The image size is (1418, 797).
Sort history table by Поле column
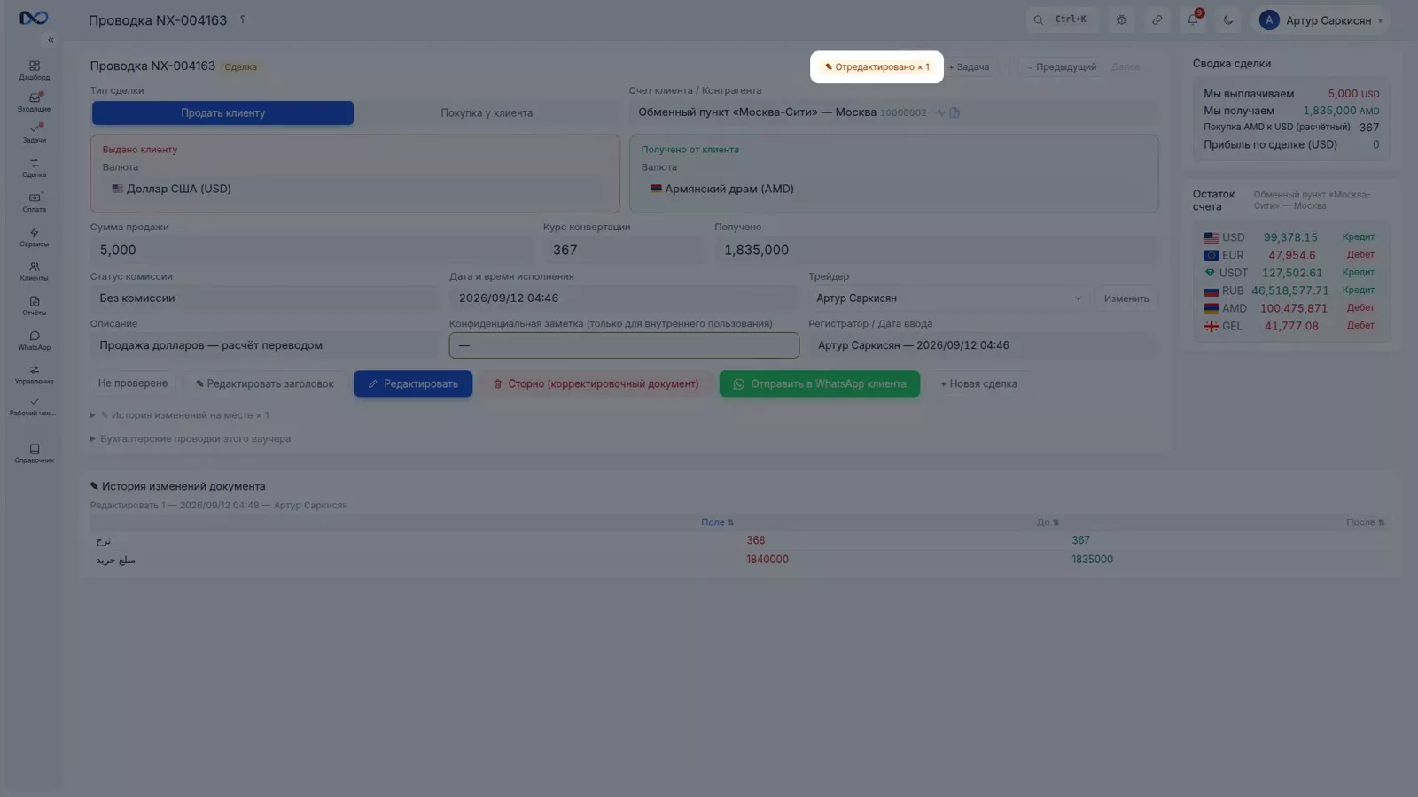pyautogui.click(x=717, y=522)
